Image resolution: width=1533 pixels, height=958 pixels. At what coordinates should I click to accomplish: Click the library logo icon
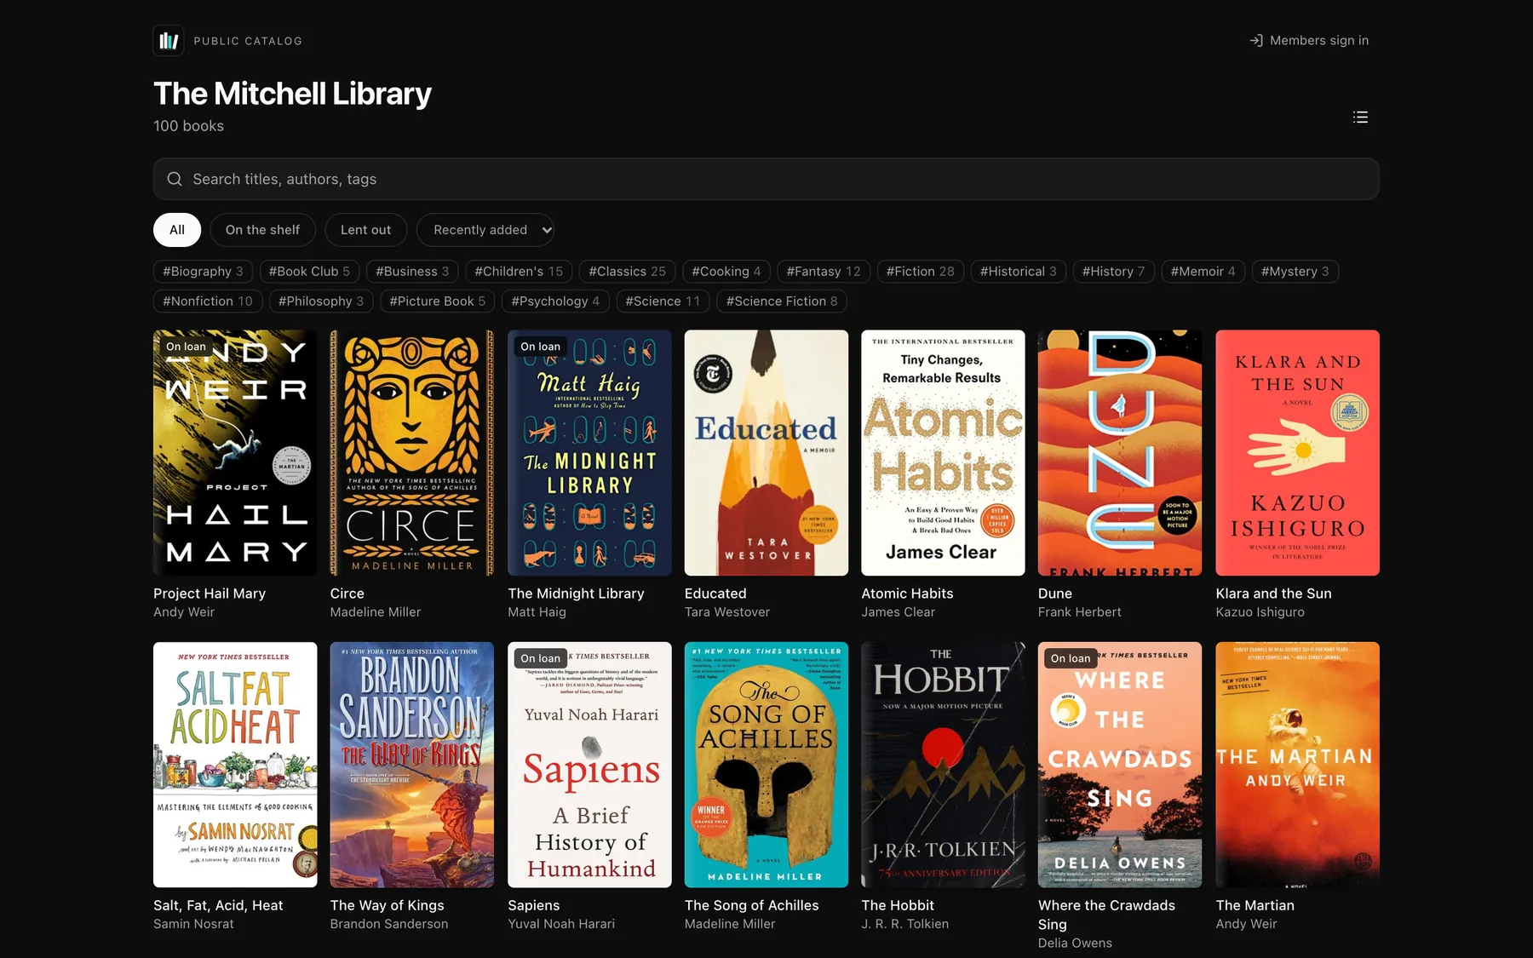coord(169,41)
